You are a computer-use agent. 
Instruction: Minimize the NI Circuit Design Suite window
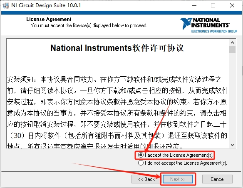tap(194, 5)
